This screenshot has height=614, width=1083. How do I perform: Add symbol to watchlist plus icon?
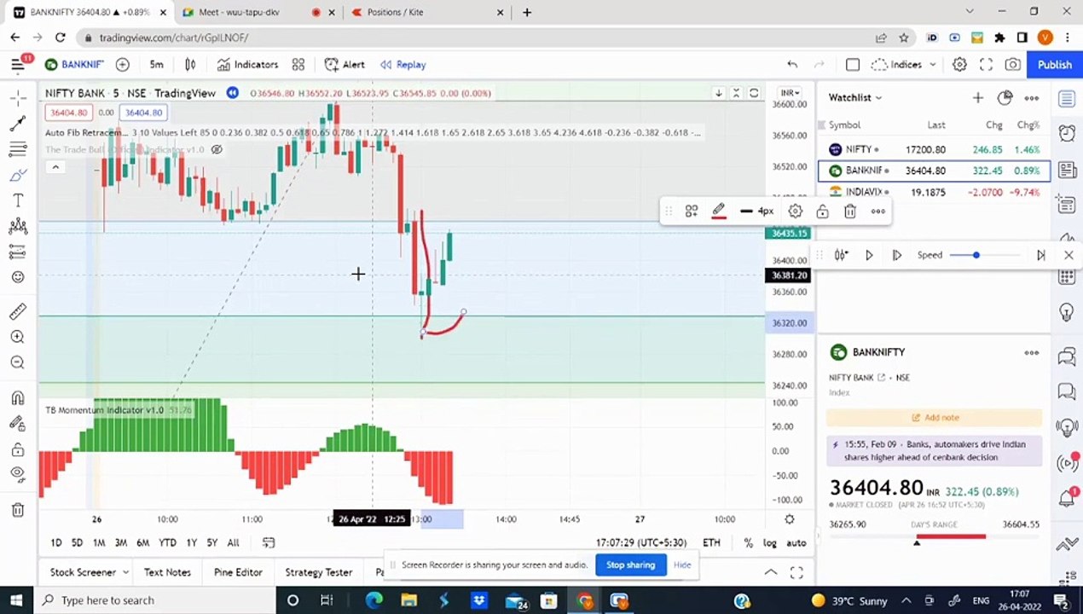(977, 98)
